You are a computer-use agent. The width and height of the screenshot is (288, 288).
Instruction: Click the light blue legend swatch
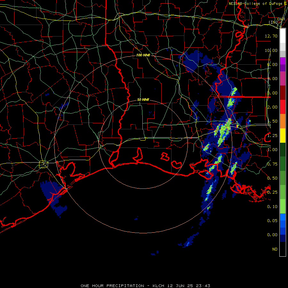283,217
